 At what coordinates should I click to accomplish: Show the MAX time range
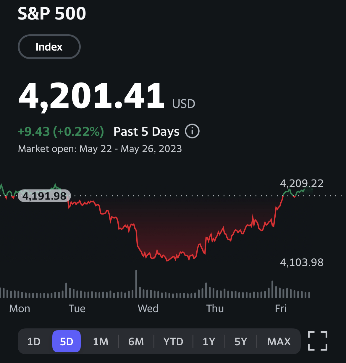pos(279,341)
